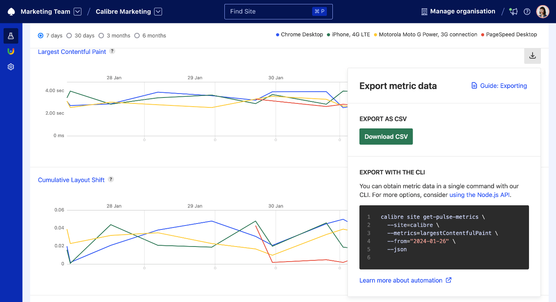Screen dimensions: 556x302
Task: Toggle the PageSpeed Desktop legend color dot
Action: click(x=483, y=34)
